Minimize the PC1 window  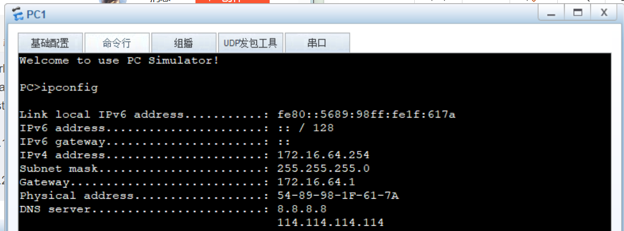click(x=551, y=13)
